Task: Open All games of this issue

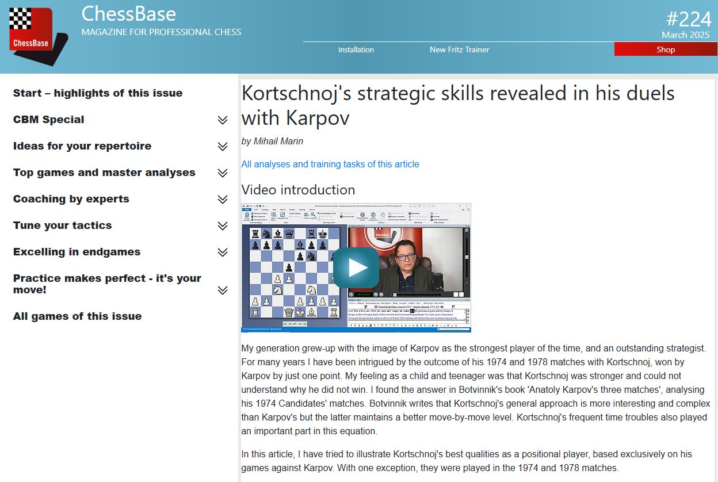Action: click(77, 316)
